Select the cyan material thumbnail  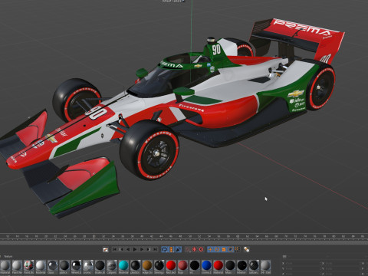pyautogui.click(x=123, y=265)
